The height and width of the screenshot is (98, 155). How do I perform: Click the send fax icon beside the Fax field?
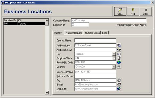point(119,80)
